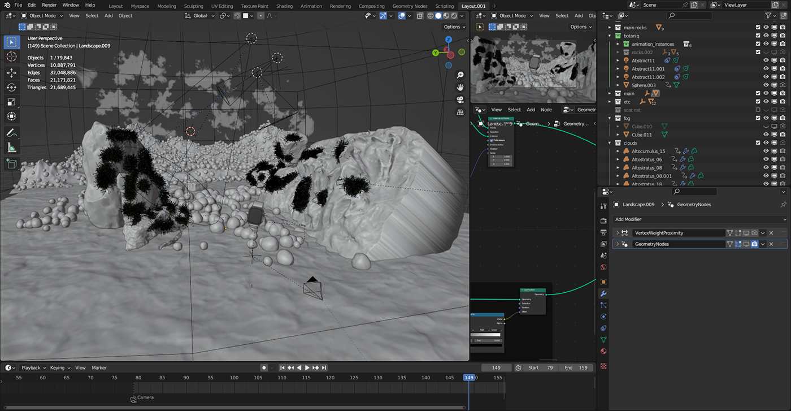Uncheck the clouds collection checkbox
Image resolution: width=791 pixels, height=411 pixels.
coord(758,143)
